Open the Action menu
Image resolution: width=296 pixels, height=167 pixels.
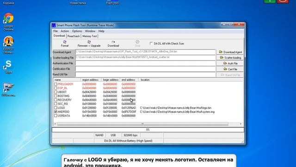[x=65, y=31]
